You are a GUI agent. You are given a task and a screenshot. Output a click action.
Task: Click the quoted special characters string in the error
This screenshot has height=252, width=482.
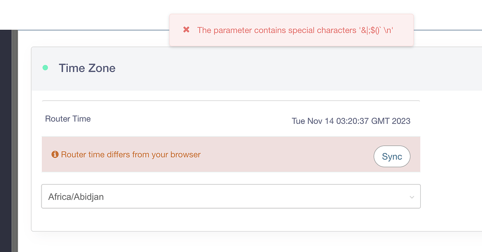pos(376,30)
